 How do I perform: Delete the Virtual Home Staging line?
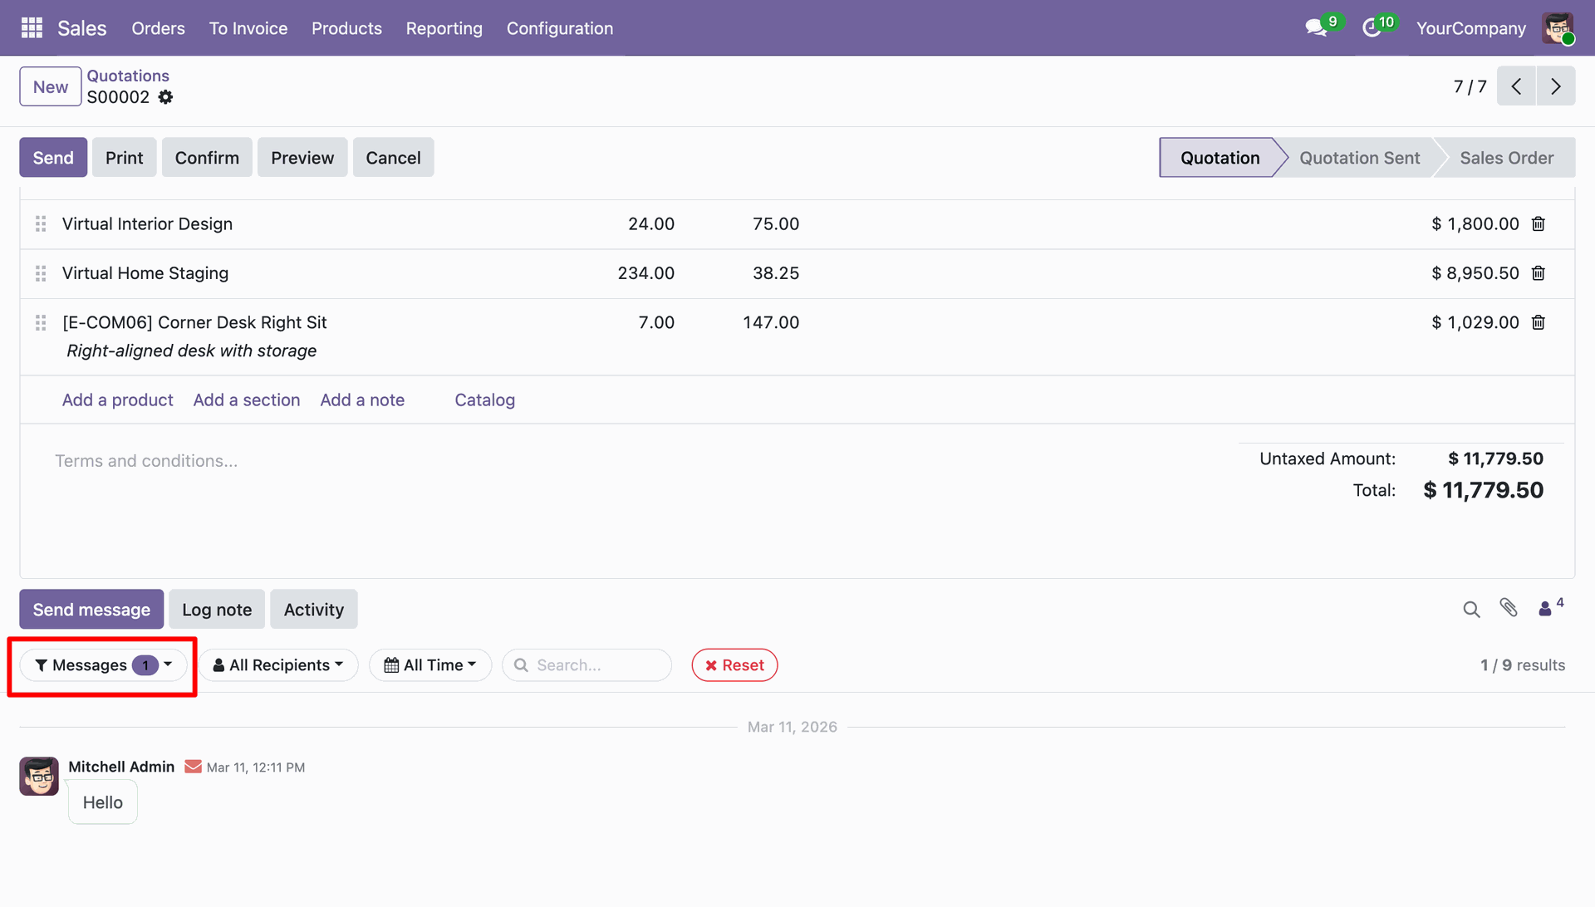[1539, 273]
